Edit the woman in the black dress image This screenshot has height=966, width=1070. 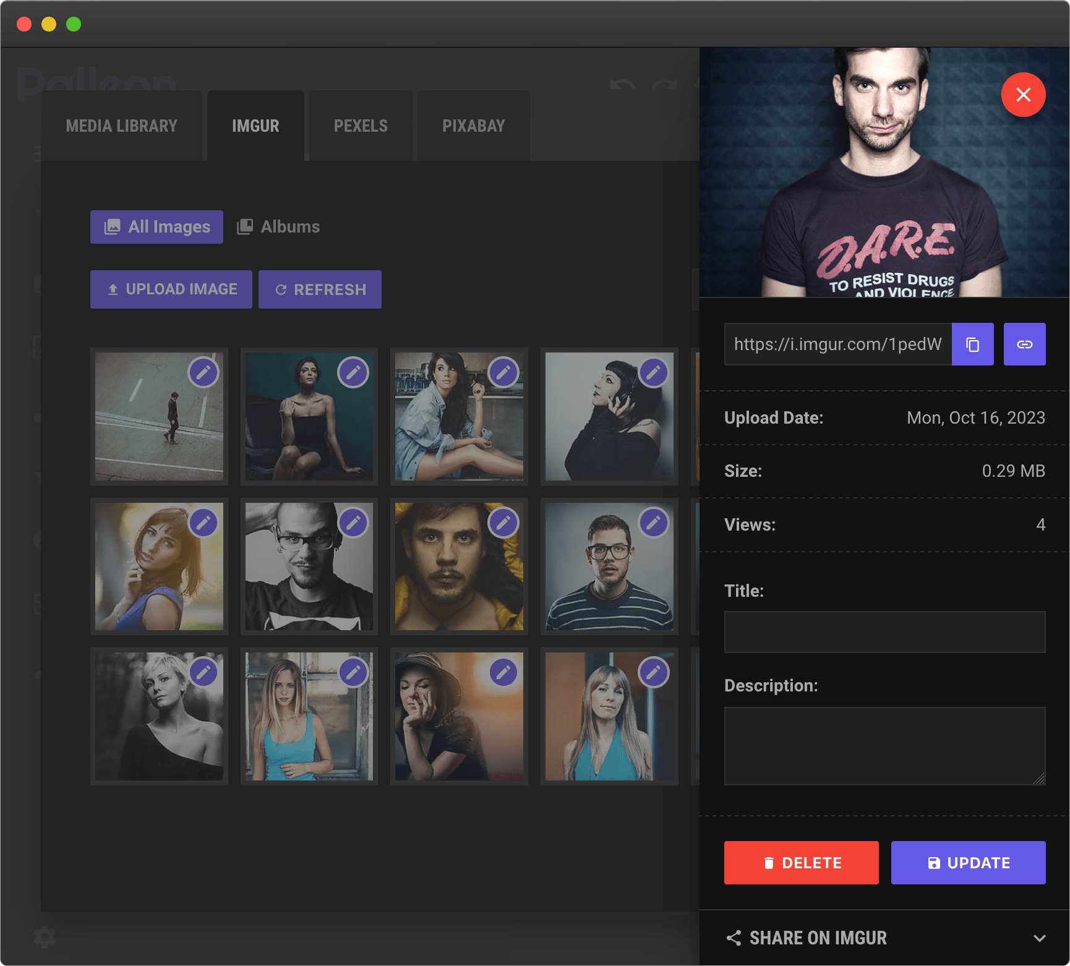[353, 372]
